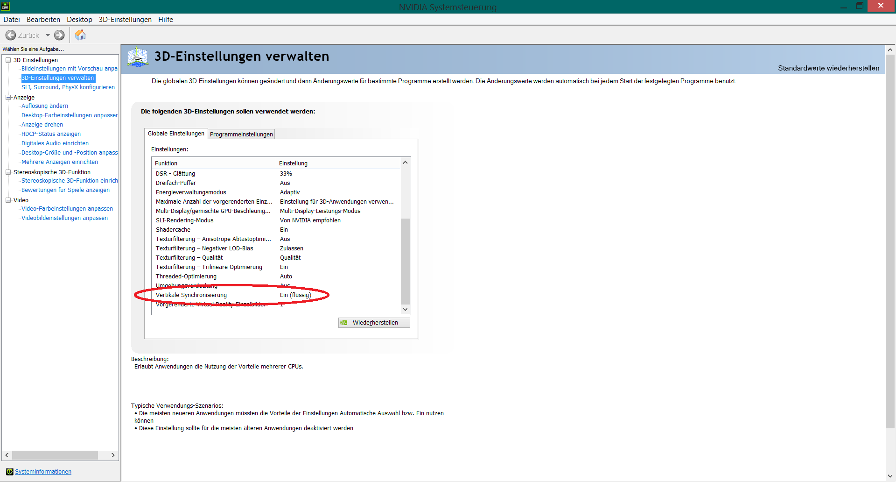This screenshot has width=896, height=482.
Task: Click the Systeminformationen icon at bottom left
Action: 9,472
